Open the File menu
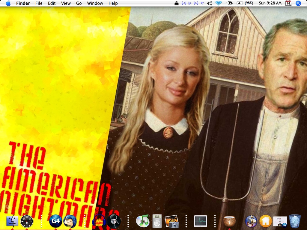Image resolution: width=307 pixels, height=230 pixels. (x=39, y=3)
